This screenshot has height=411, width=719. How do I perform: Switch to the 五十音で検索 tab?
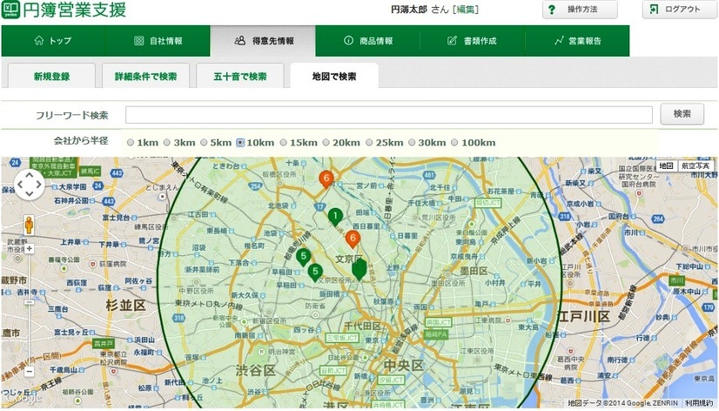pyautogui.click(x=240, y=76)
